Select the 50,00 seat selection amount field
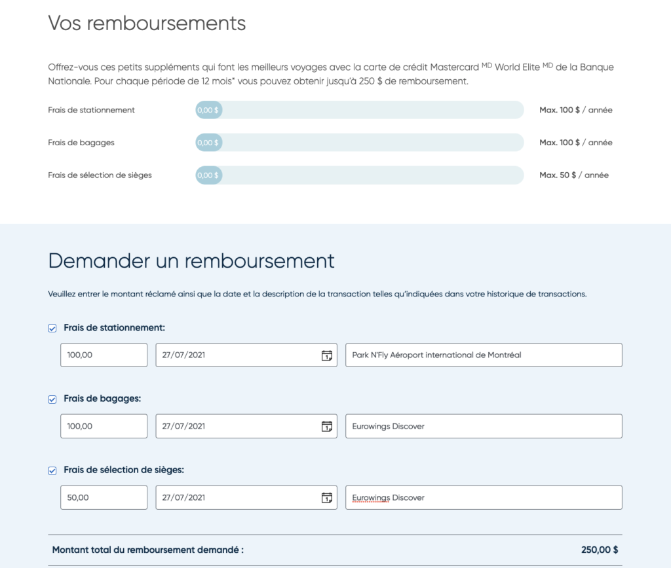The image size is (671, 568). point(104,497)
